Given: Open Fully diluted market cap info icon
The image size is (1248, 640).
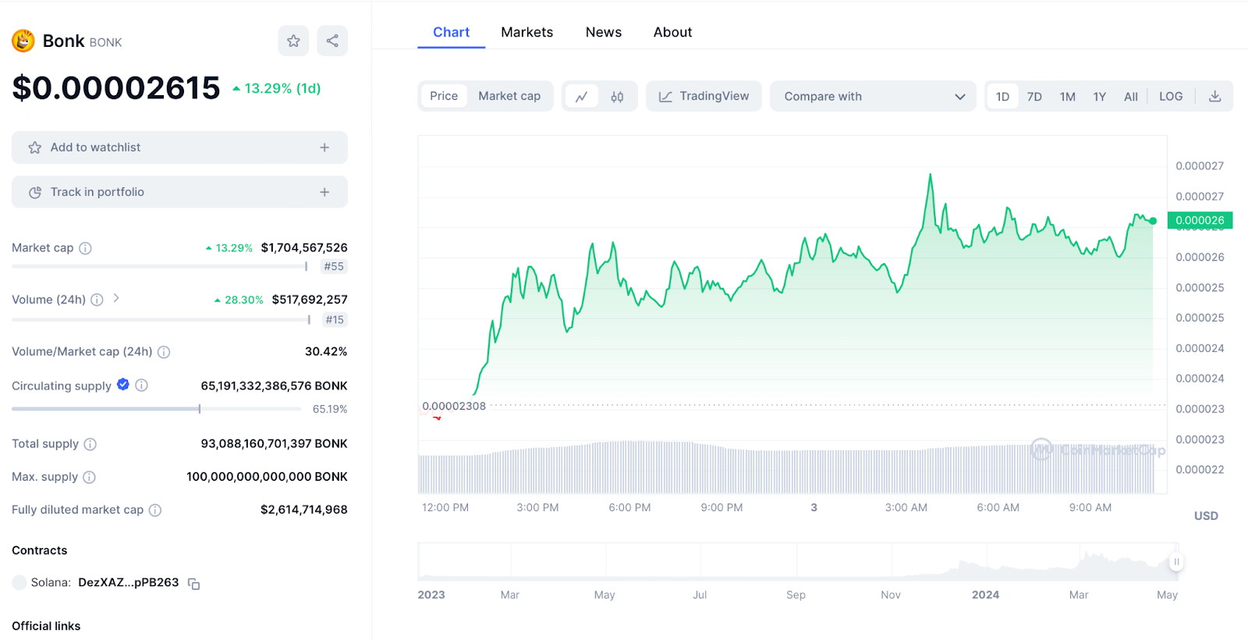Looking at the screenshot, I should tap(155, 510).
